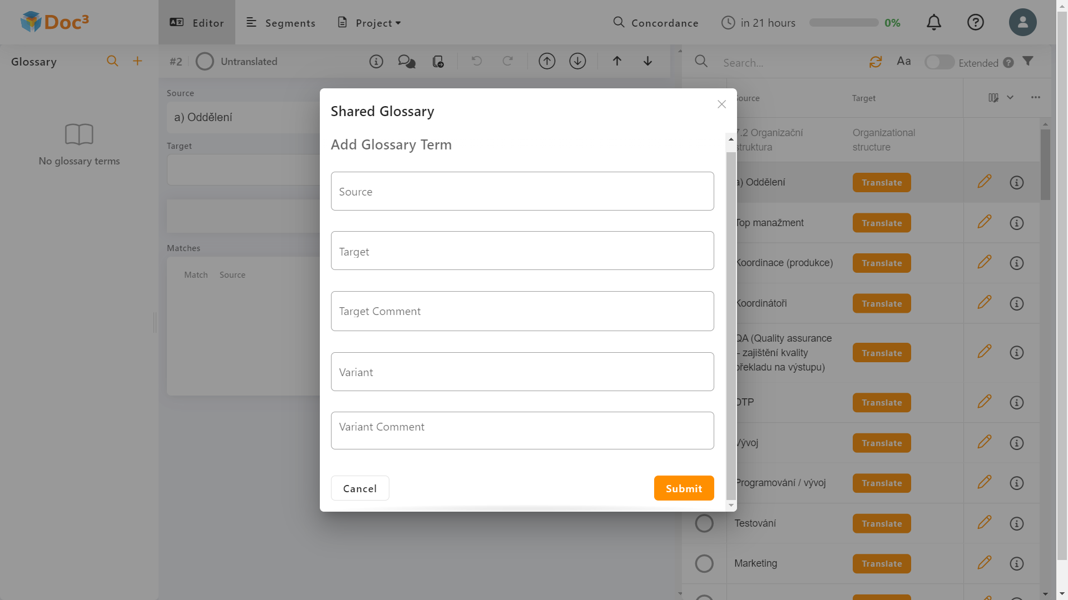Toggle the Extended search switch
The image size is (1068, 600).
coord(939,62)
